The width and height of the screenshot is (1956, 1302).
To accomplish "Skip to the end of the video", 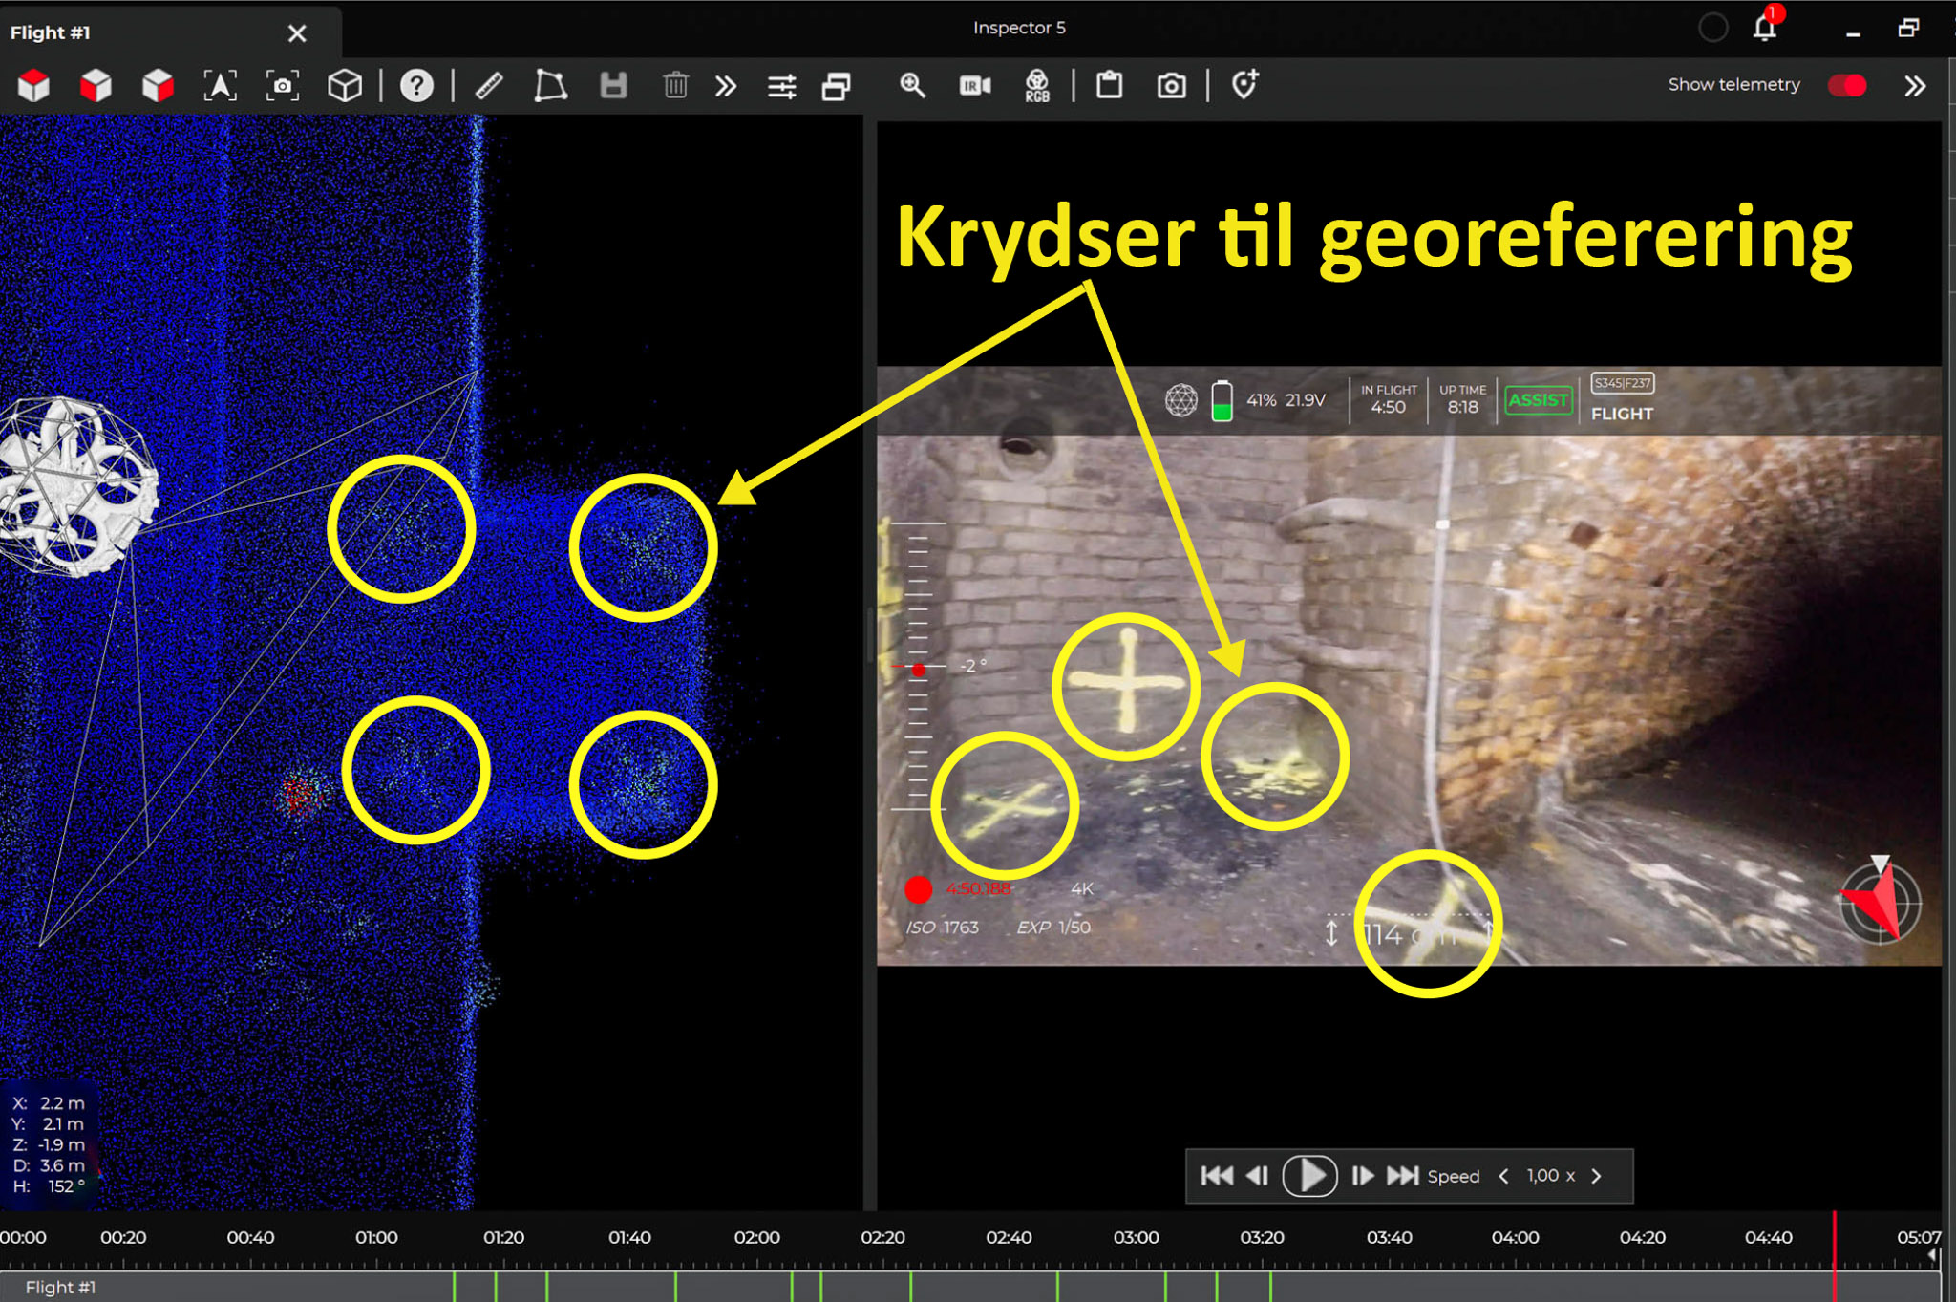I will coord(1404,1176).
